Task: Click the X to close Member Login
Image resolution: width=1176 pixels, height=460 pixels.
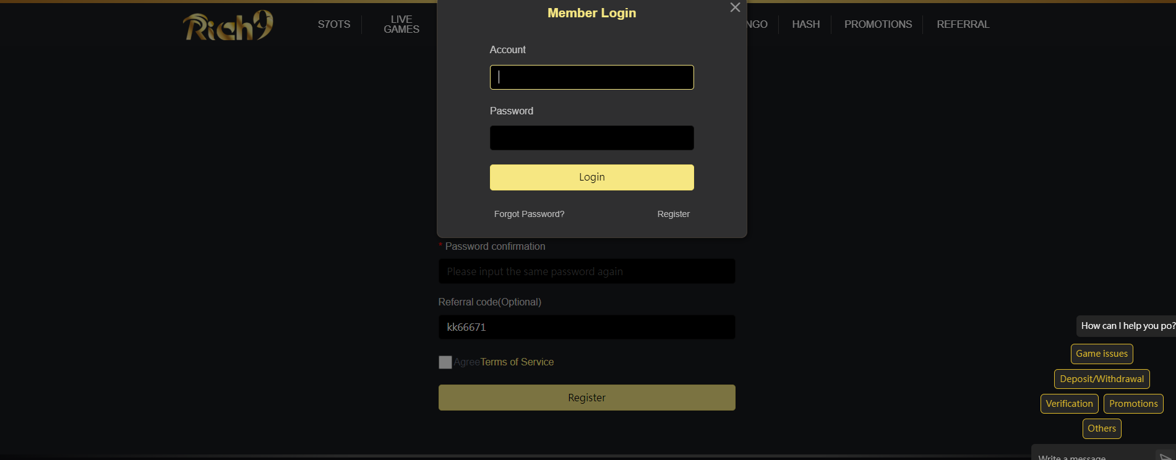Action: click(x=734, y=7)
